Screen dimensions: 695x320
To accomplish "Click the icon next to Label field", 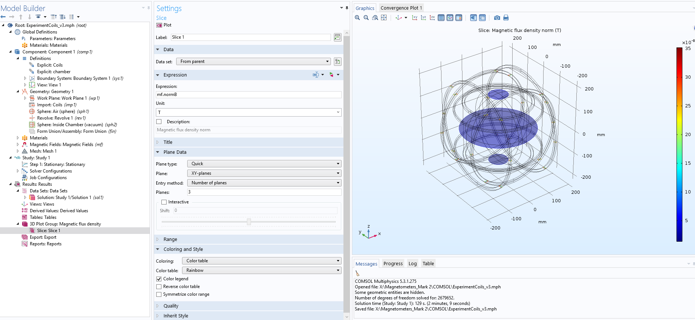I will point(338,37).
